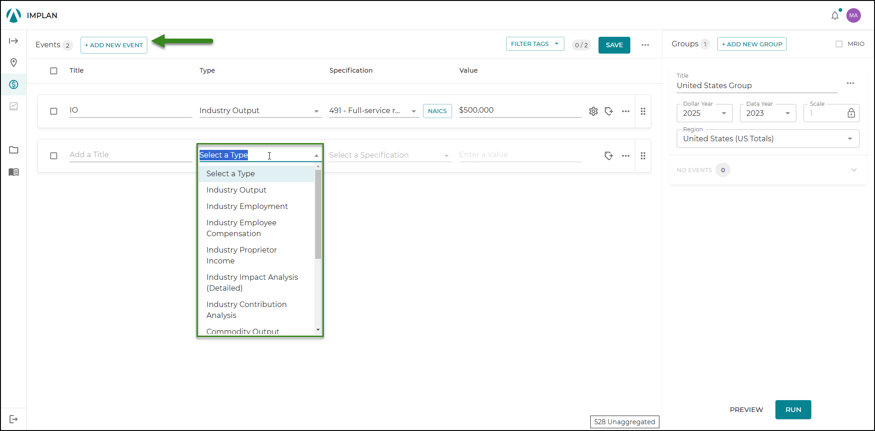This screenshot has width=875, height=431.
Task: Open the Impacts dollar sign icon
Action: (14, 84)
